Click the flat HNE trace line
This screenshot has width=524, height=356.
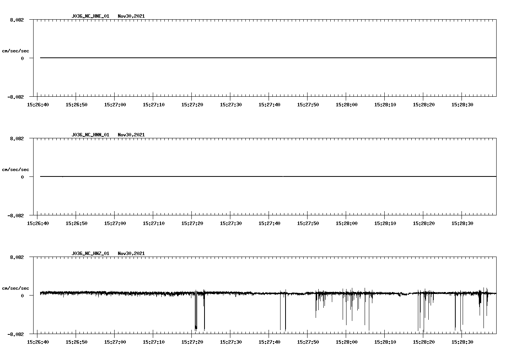tap(268, 58)
